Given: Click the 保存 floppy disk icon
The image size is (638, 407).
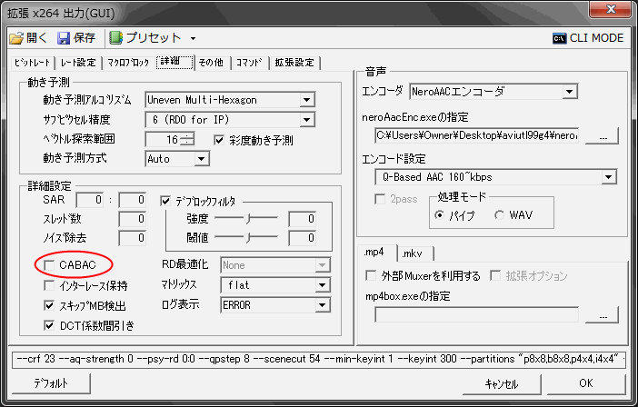Looking at the screenshot, I should [x=64, y=38].
